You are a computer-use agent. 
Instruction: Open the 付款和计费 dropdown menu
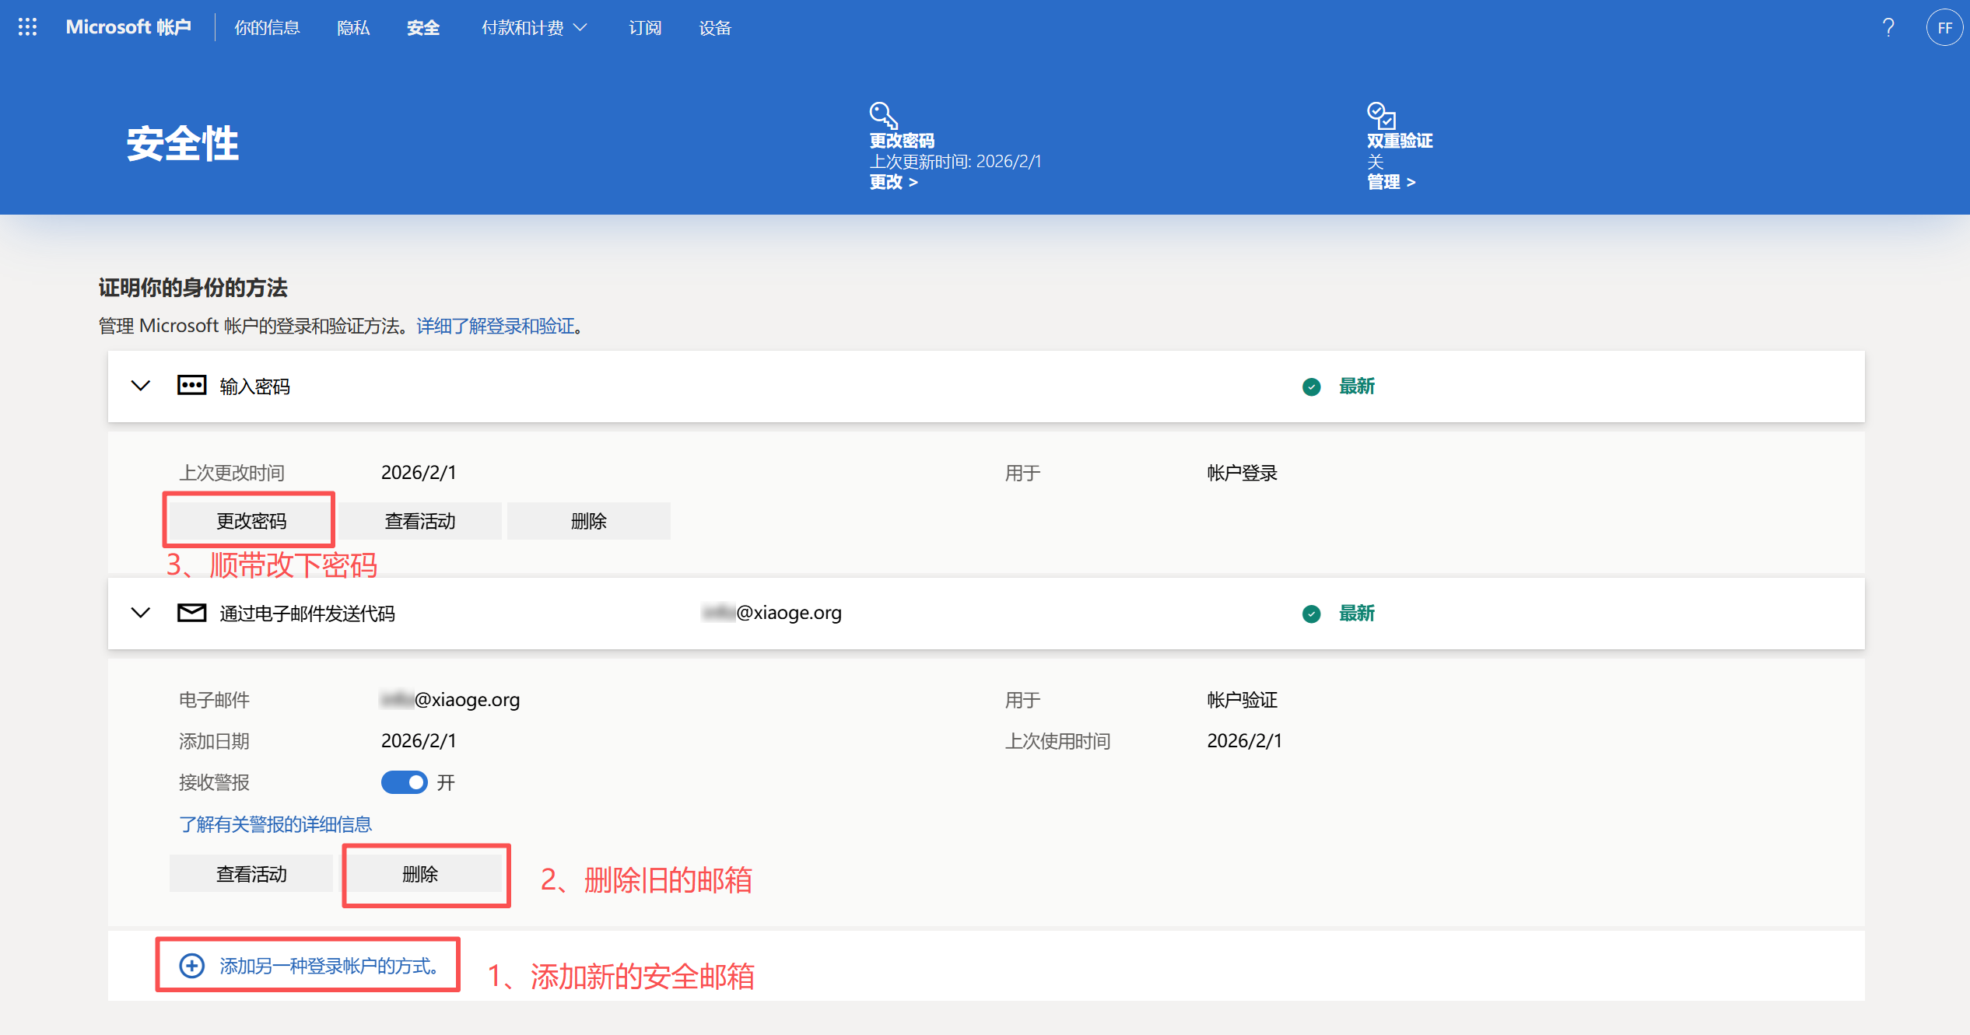point(534,28)
